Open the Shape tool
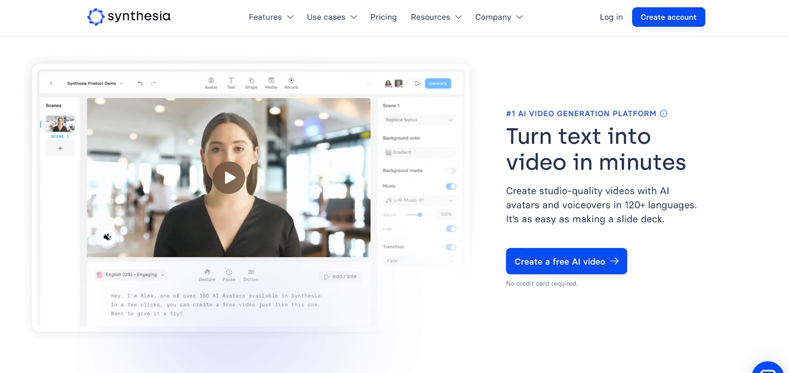789x373 pixels. (251, 81)
